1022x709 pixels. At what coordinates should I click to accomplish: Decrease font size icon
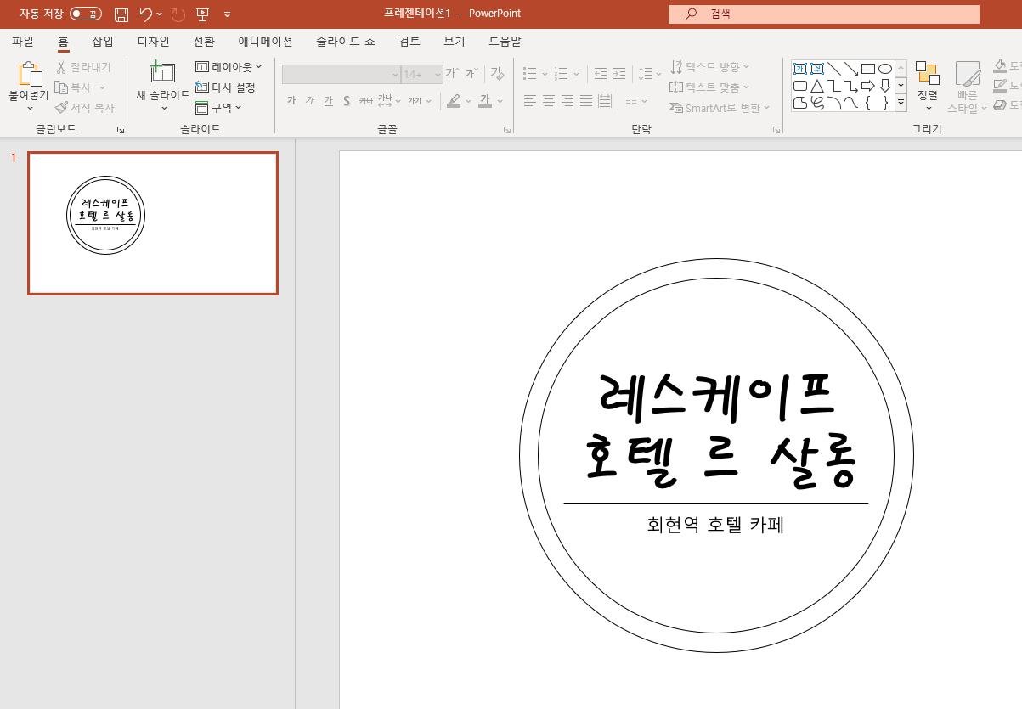click(471, 74)
